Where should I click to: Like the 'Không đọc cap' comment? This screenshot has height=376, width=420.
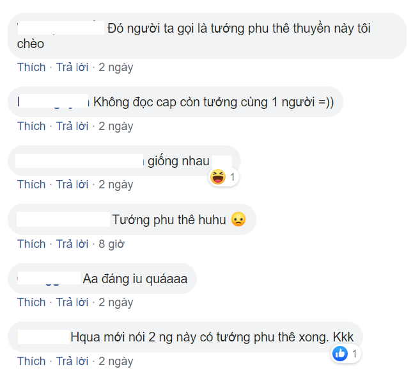point(31,126)
